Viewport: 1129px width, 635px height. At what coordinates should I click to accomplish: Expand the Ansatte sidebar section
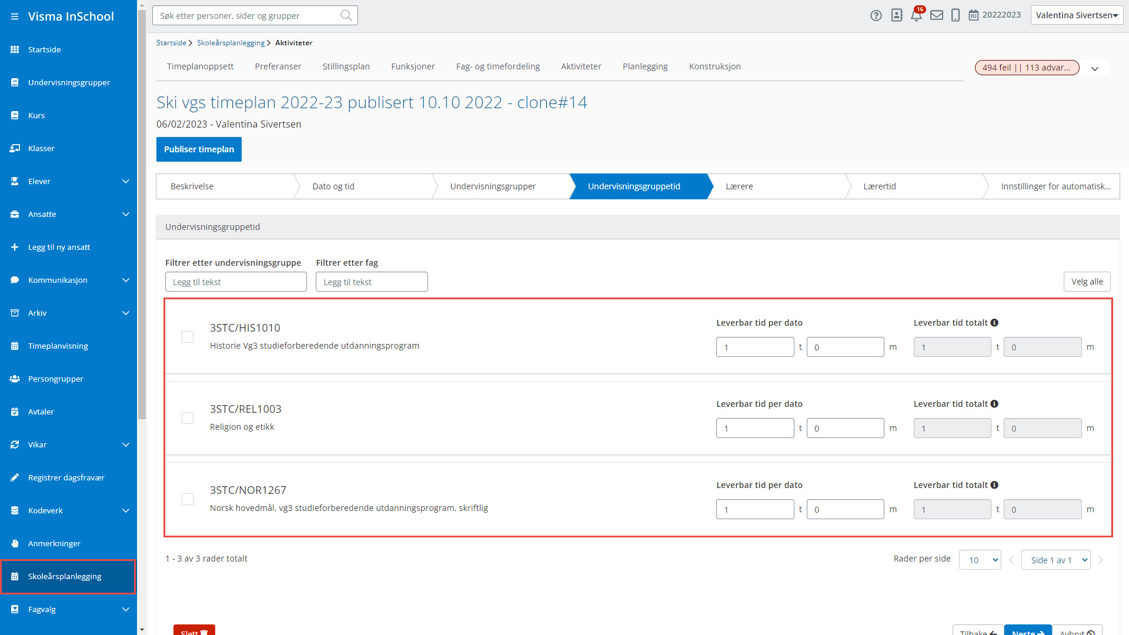coord(125,214)
